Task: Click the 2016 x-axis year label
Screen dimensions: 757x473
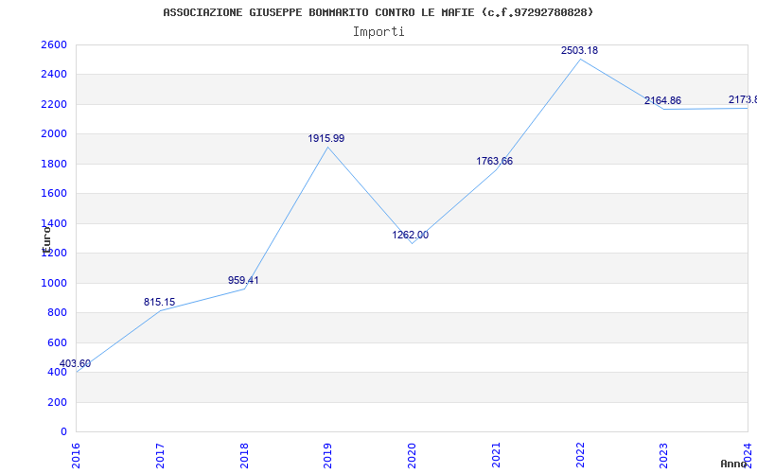Action: click(76, 455)
